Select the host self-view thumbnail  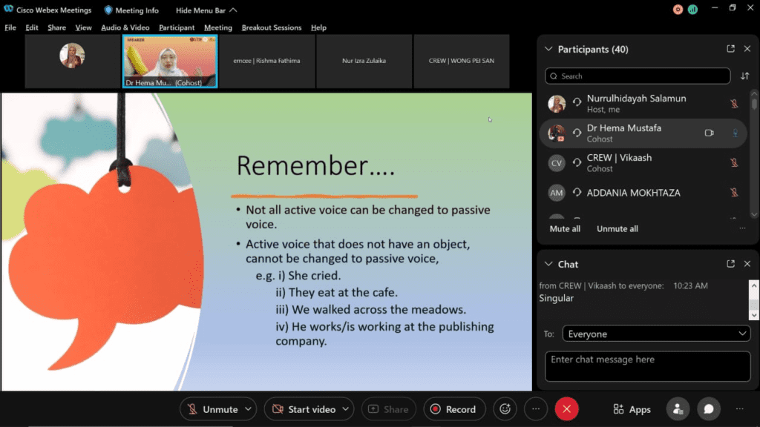click(72, 61)
